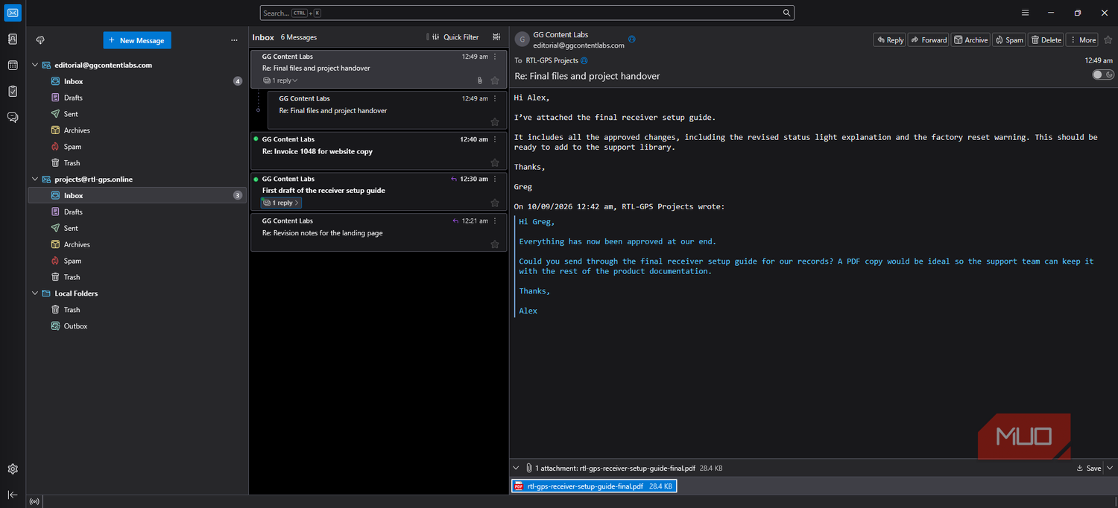This screenshot has width=1118, height=508.
Task: Star the Invoice 1048 message
Action: tap(495, 162)
